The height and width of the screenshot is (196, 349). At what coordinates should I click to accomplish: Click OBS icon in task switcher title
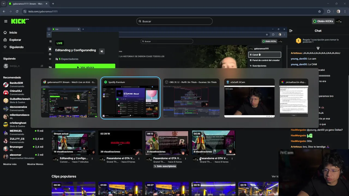coord(167,82)
